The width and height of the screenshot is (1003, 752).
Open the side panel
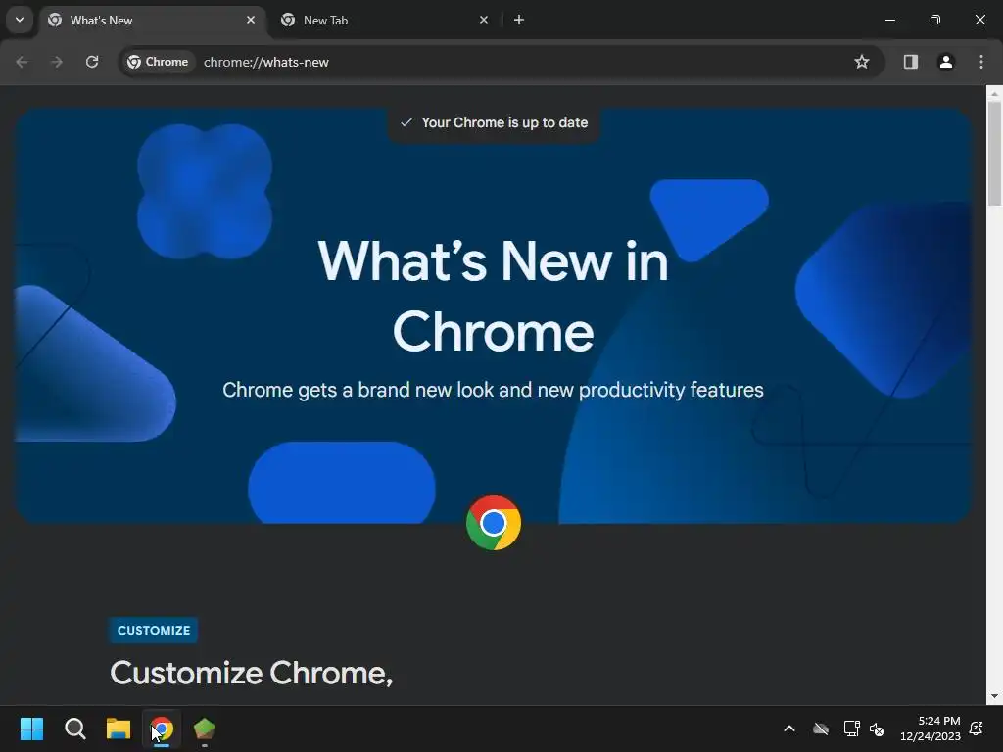[911, 62]
